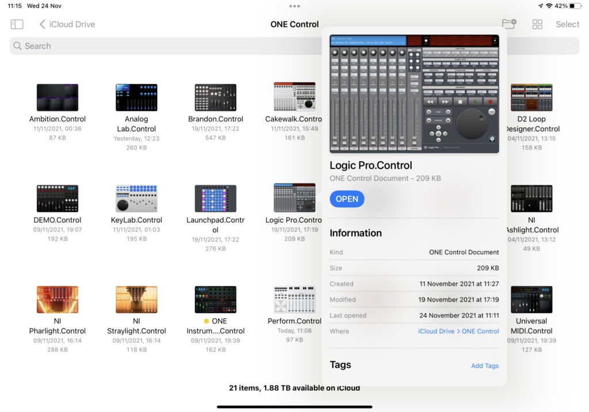The height and width of the screenshot is (412, 589).
Task: Tap Select in the top bar
Action: pyautogui.click(x=567, y=24)
